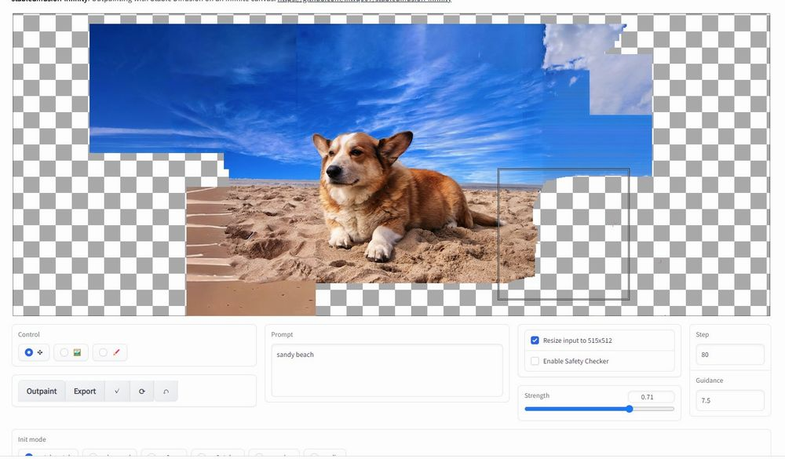This screenshot has width=785, height=459.
Task: Open the GitHub link above the canvas
Action: [363, 2]
